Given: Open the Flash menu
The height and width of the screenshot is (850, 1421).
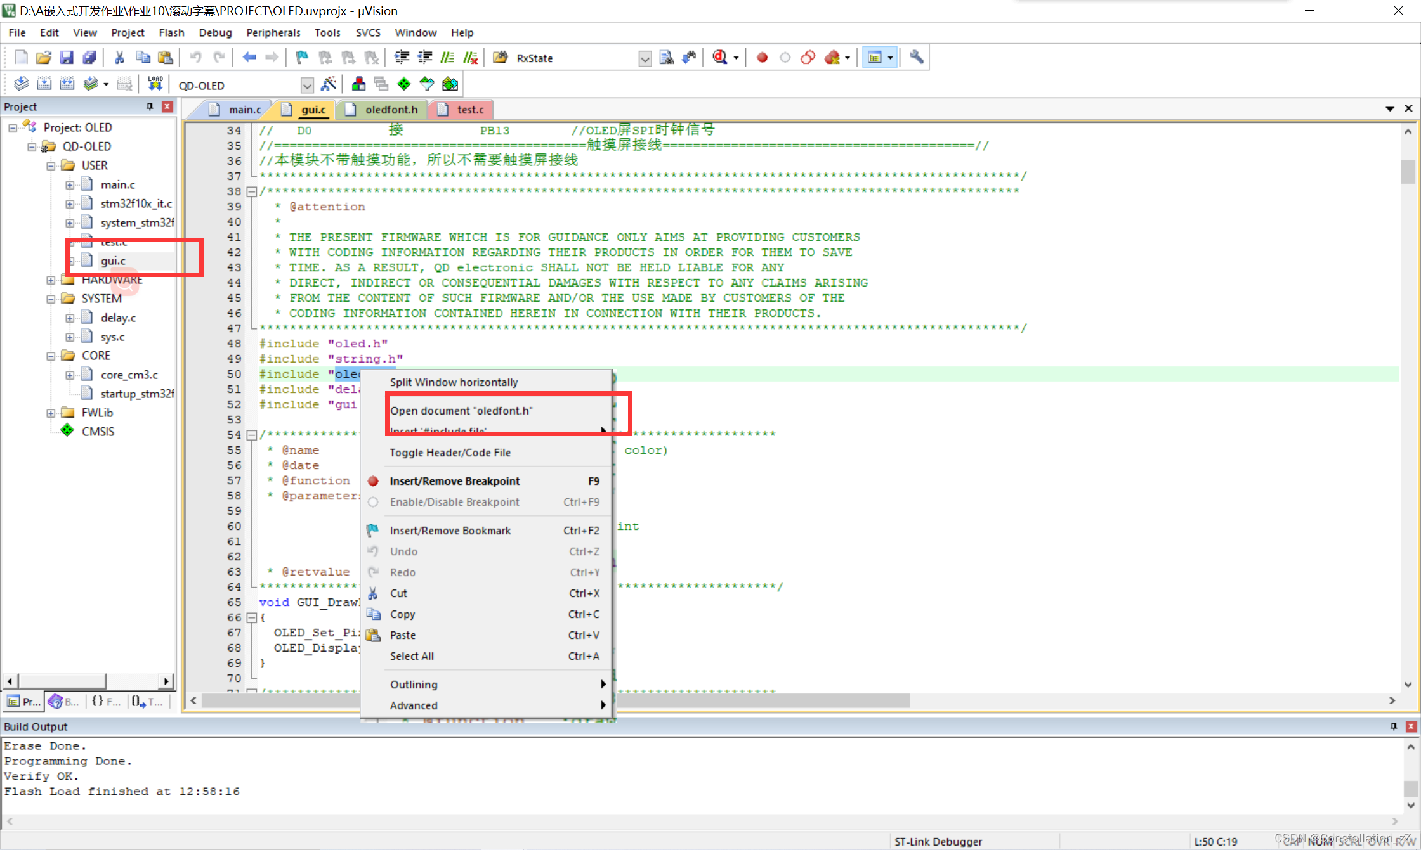Looking at the screenshot, I should click(x=171, y=32).
